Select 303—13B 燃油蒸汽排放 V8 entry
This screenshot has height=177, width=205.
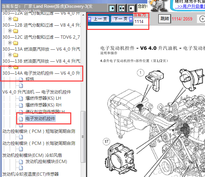(41, 61)
